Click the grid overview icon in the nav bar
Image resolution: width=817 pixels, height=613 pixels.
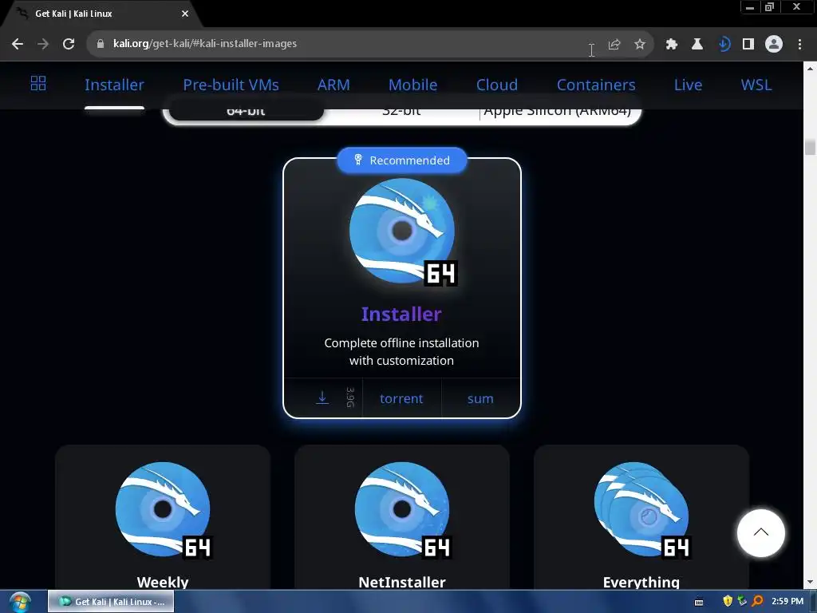click(38, 83)
